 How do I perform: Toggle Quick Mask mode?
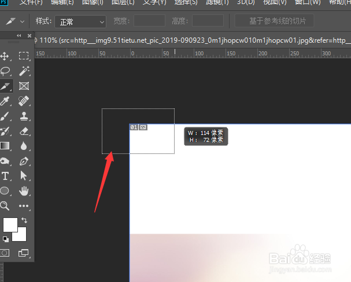click(x=5, y=253)
